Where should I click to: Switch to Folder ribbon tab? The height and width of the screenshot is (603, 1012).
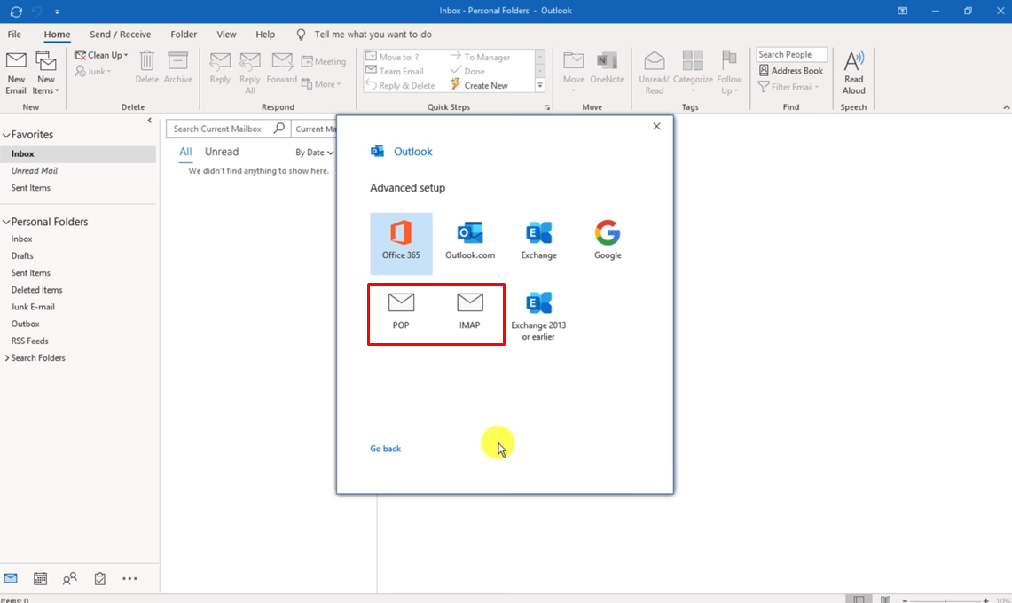tap(184, 35)
